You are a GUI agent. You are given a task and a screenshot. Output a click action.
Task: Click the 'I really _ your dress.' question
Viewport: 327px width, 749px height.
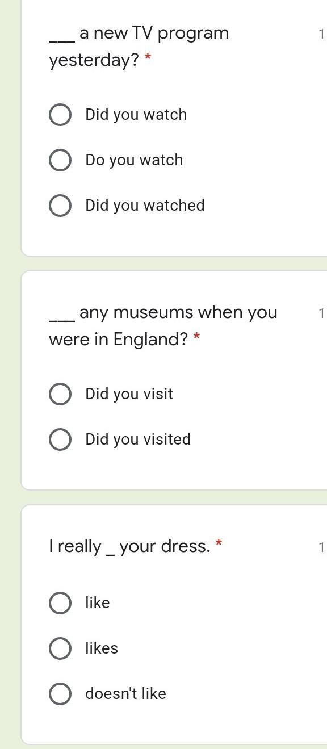[x=129, y=546]
